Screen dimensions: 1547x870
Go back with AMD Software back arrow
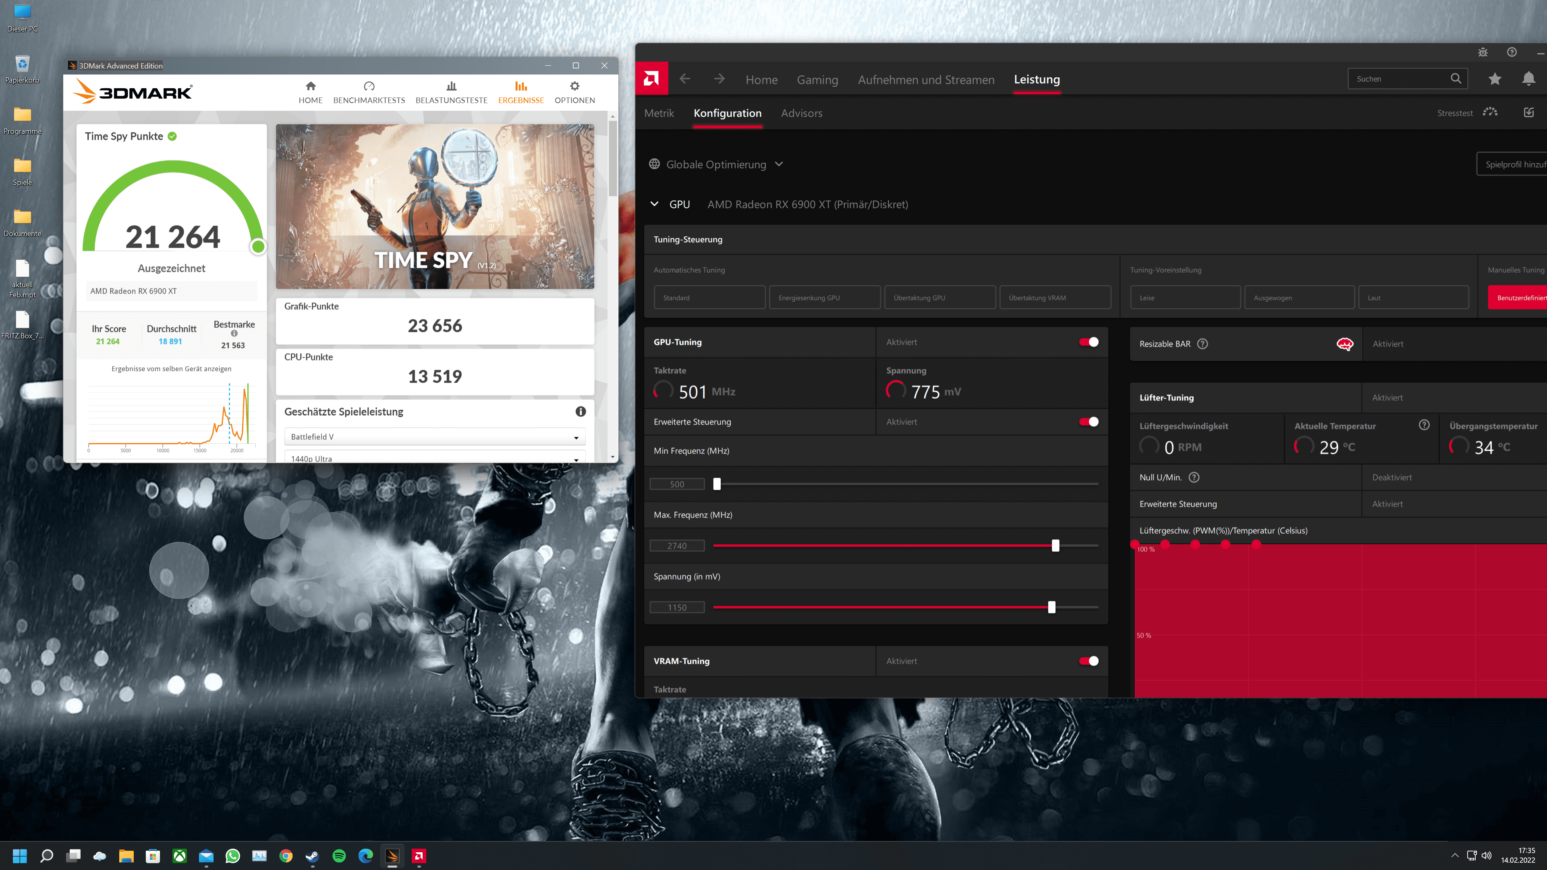(684, 79)
